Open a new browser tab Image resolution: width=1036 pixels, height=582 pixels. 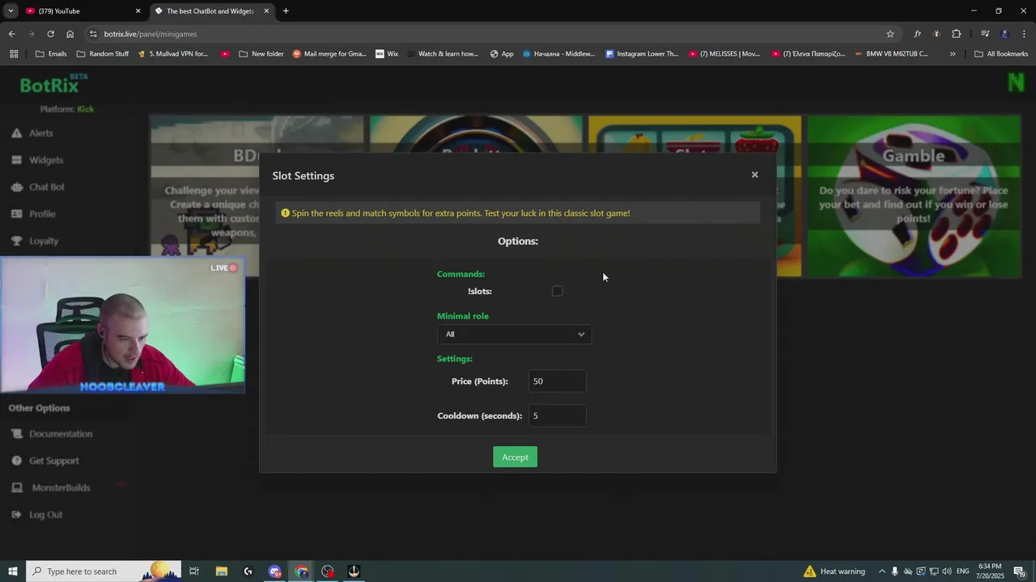[x=286, y=11]
